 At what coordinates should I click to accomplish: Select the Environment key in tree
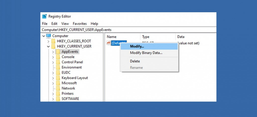tap(72, 67)
